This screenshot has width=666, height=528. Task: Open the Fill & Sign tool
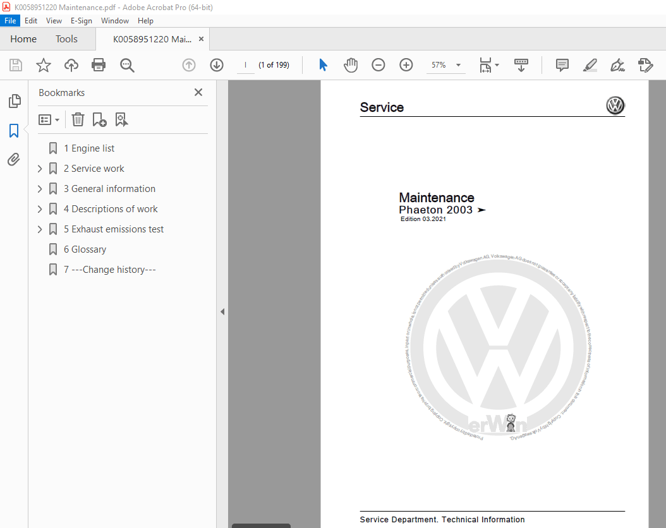tap(617, 64)
